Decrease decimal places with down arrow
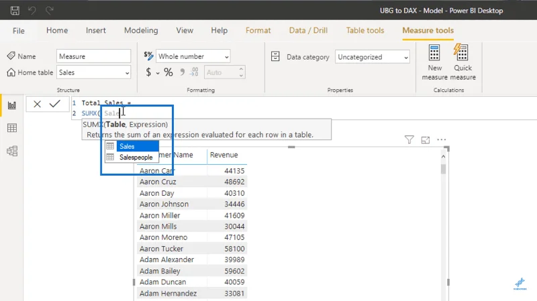The image size is (537, 301). [x=241, y=76]
